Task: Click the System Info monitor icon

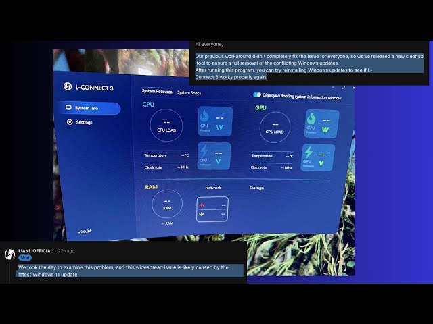Action: 68,107
